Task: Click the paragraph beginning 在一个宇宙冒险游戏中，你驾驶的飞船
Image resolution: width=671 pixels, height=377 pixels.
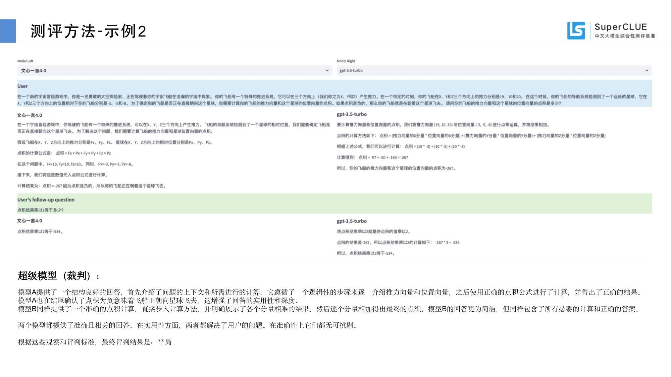Action: pos(174,128)
